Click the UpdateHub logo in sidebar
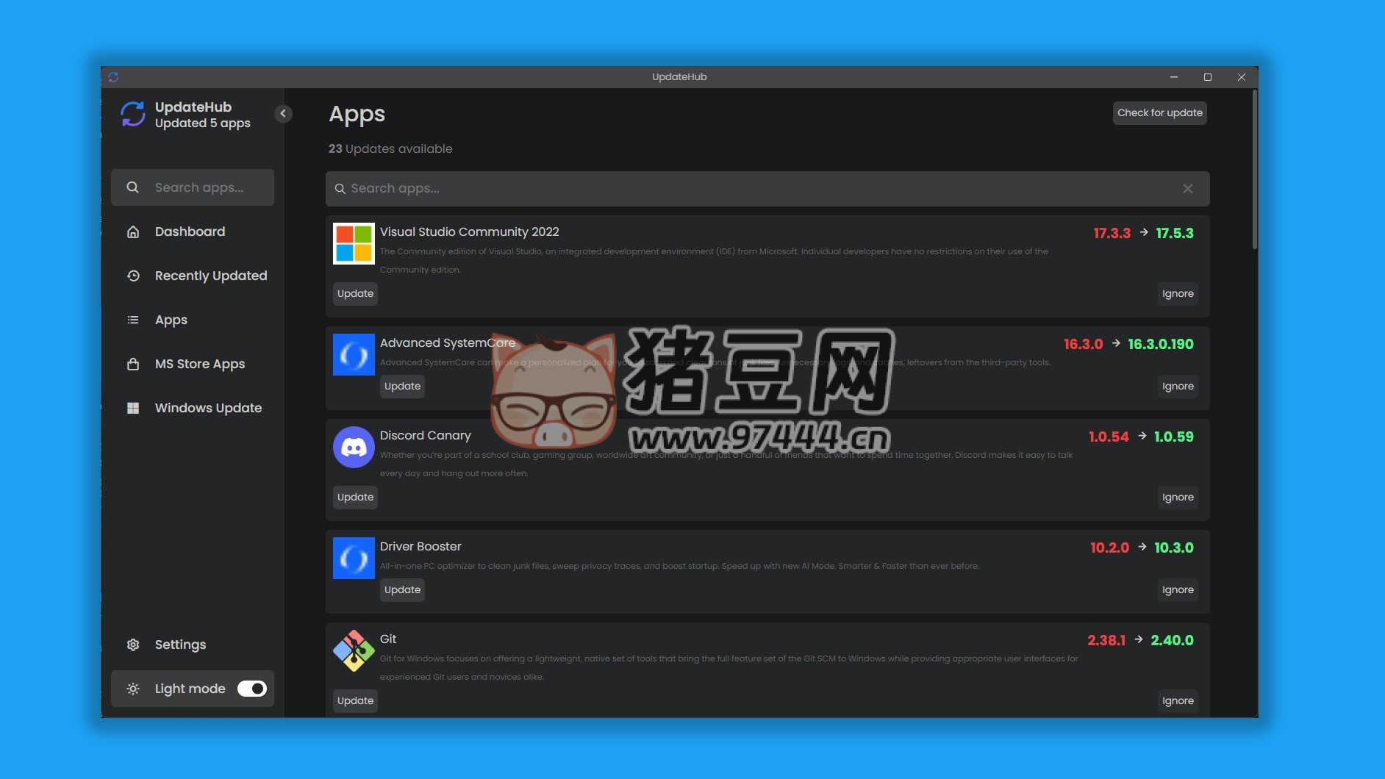 click(133, 115)
